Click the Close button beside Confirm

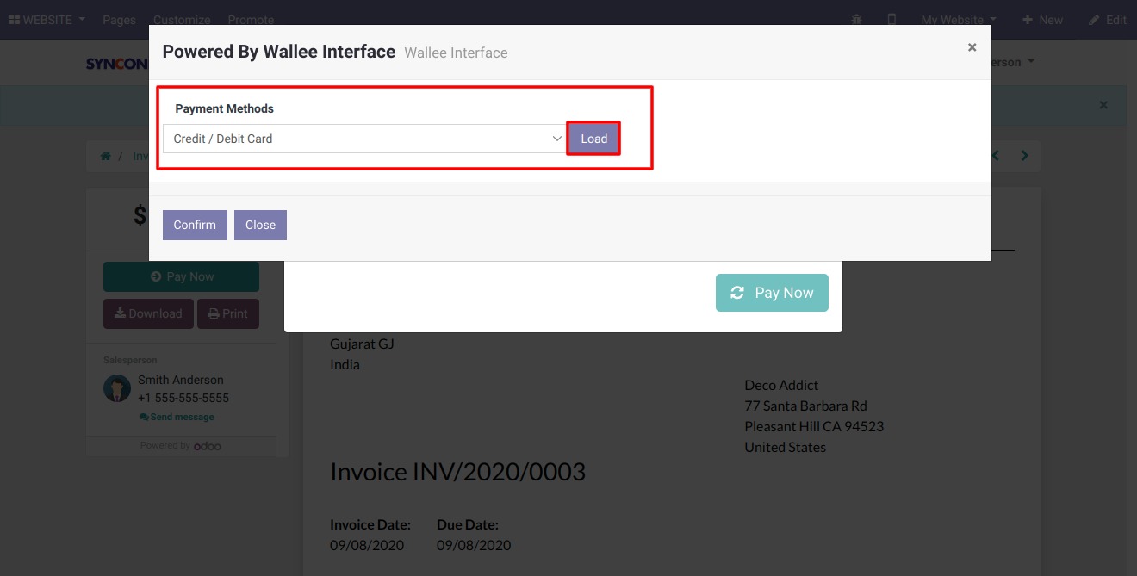pyautogui.click(x=260, y=225)
